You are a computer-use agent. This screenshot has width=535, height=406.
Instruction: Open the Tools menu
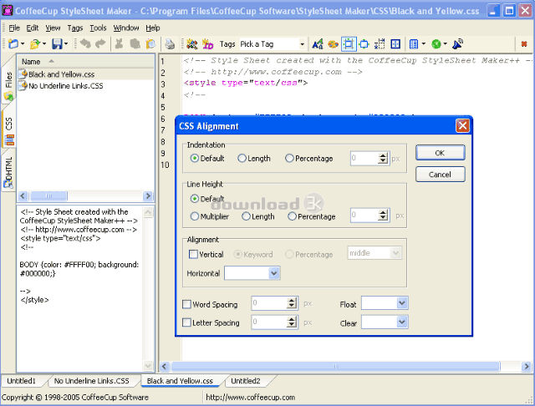[x=98, y=28]
